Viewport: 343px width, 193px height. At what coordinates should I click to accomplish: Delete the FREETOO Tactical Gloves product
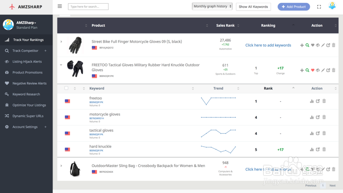(x=334, y=70)
